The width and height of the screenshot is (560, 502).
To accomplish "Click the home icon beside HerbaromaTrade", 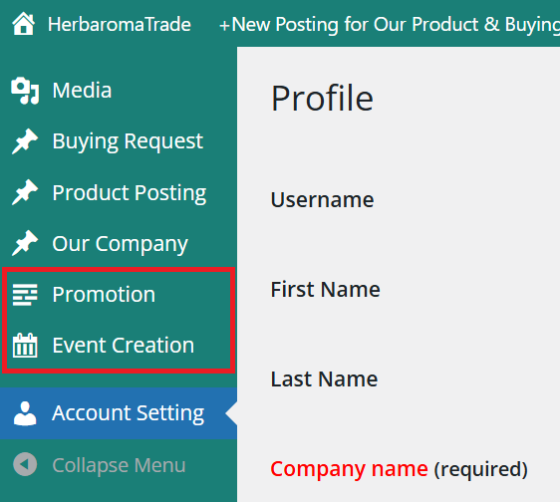I will pyautogui.click(x=24, y=24).
